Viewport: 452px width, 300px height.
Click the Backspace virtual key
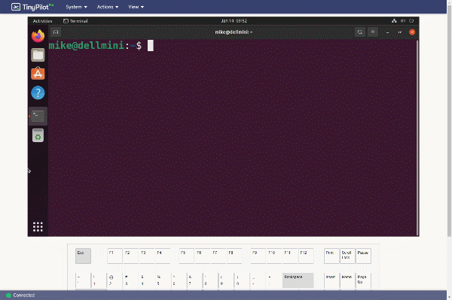coord(298,280)
